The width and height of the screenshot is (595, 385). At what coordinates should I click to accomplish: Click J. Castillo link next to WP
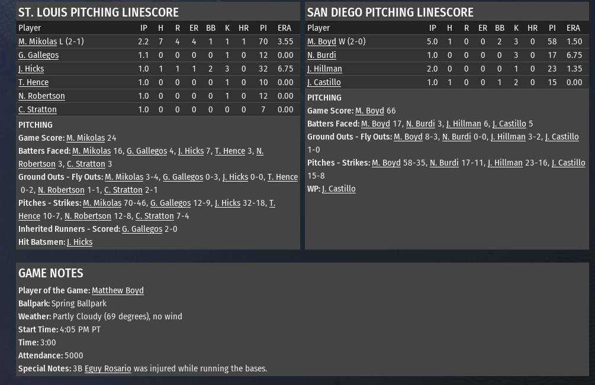tap(339, 189)
